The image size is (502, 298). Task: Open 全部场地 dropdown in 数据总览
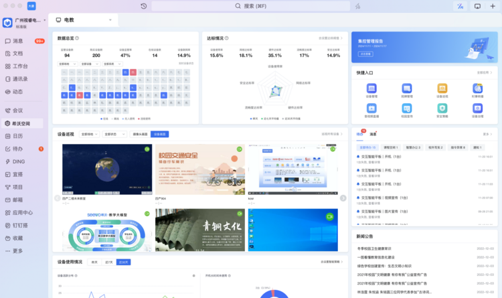point(68,64)
